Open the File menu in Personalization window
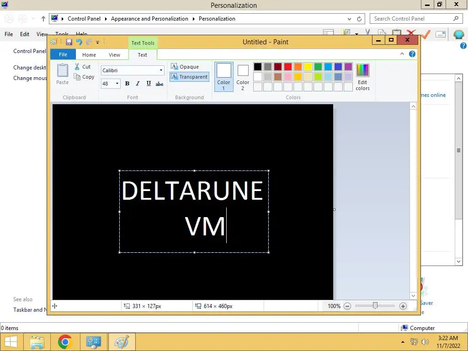Screen dimensions: 468x351 tap(9, 34)
